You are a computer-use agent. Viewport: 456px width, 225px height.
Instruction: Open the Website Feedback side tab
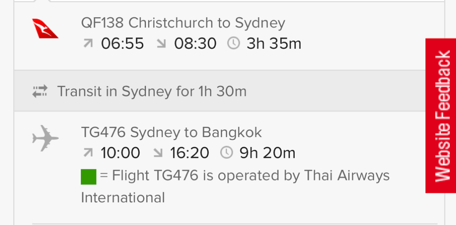coord(440,115)
